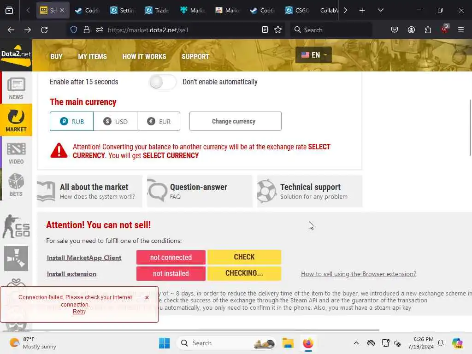The height and width of the screenshot is (354, 472).
Task: Expand the list all tabs chevron
Action: 380,10
